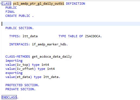
Task: Open the ZSACDOCA structure reference
Action: (93, 36)
